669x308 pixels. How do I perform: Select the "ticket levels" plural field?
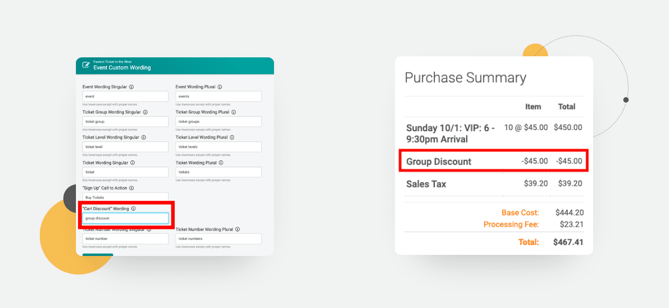(x=219, y=147)
